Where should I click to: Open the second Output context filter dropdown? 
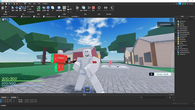click(14, 97)
